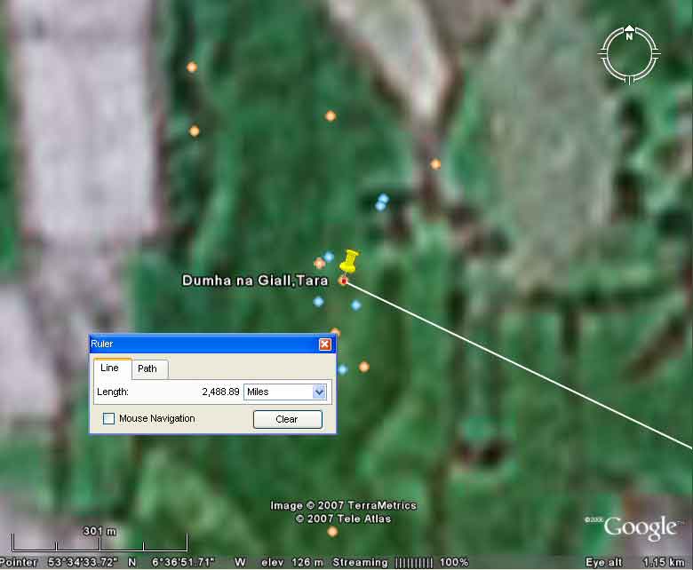The height and width of the screenshot is (570, 693).
Task: Click the blue diamond markers northeast of the pushpin
Action: click(x=382, y=202)
